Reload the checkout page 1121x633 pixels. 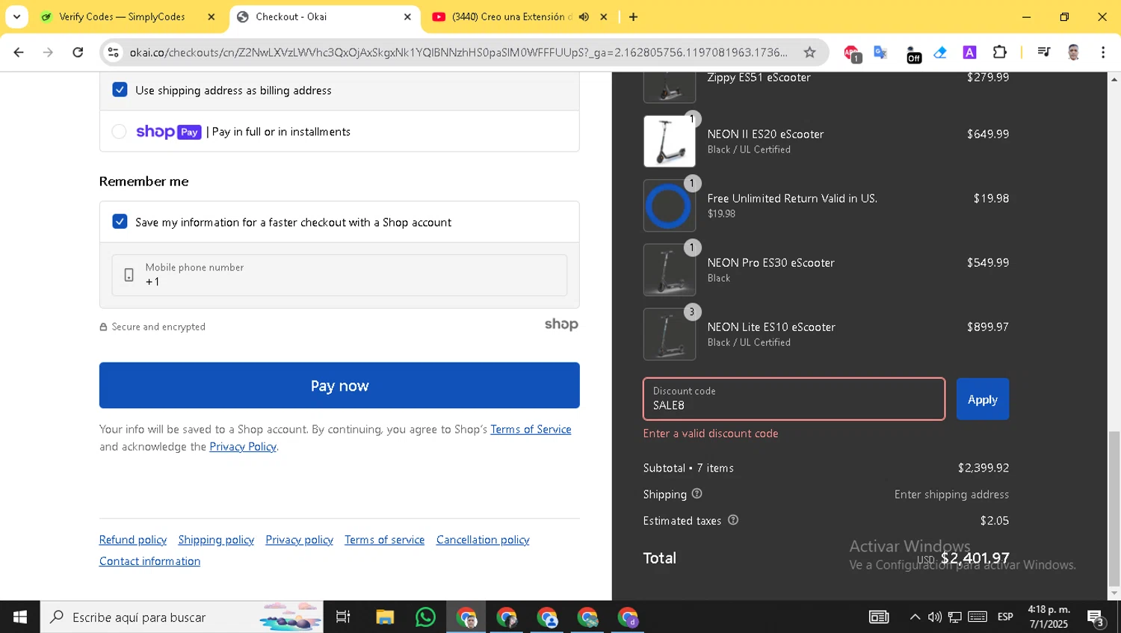tap(78, 52)
